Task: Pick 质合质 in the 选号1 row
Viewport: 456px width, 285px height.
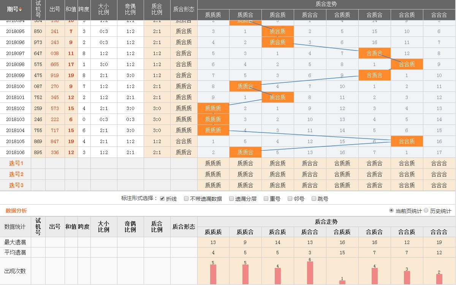Action: click(x=278, y=164)
